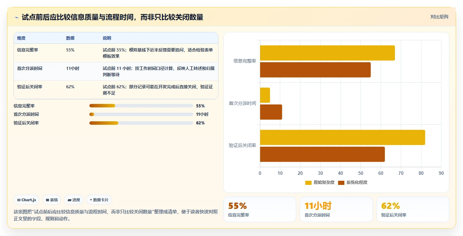Image resolution: width=463 pixels, height=236 pixels.
Task: Select 首次分派时间 cell in the table
Action: [x=30, y=68]
